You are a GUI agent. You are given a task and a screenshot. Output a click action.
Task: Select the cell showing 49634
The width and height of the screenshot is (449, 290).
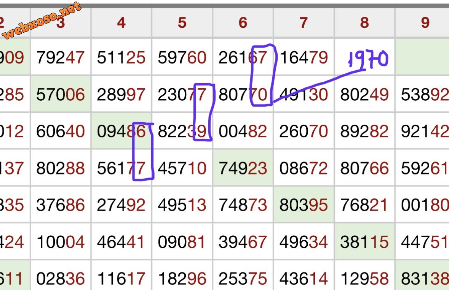point(304,242)
